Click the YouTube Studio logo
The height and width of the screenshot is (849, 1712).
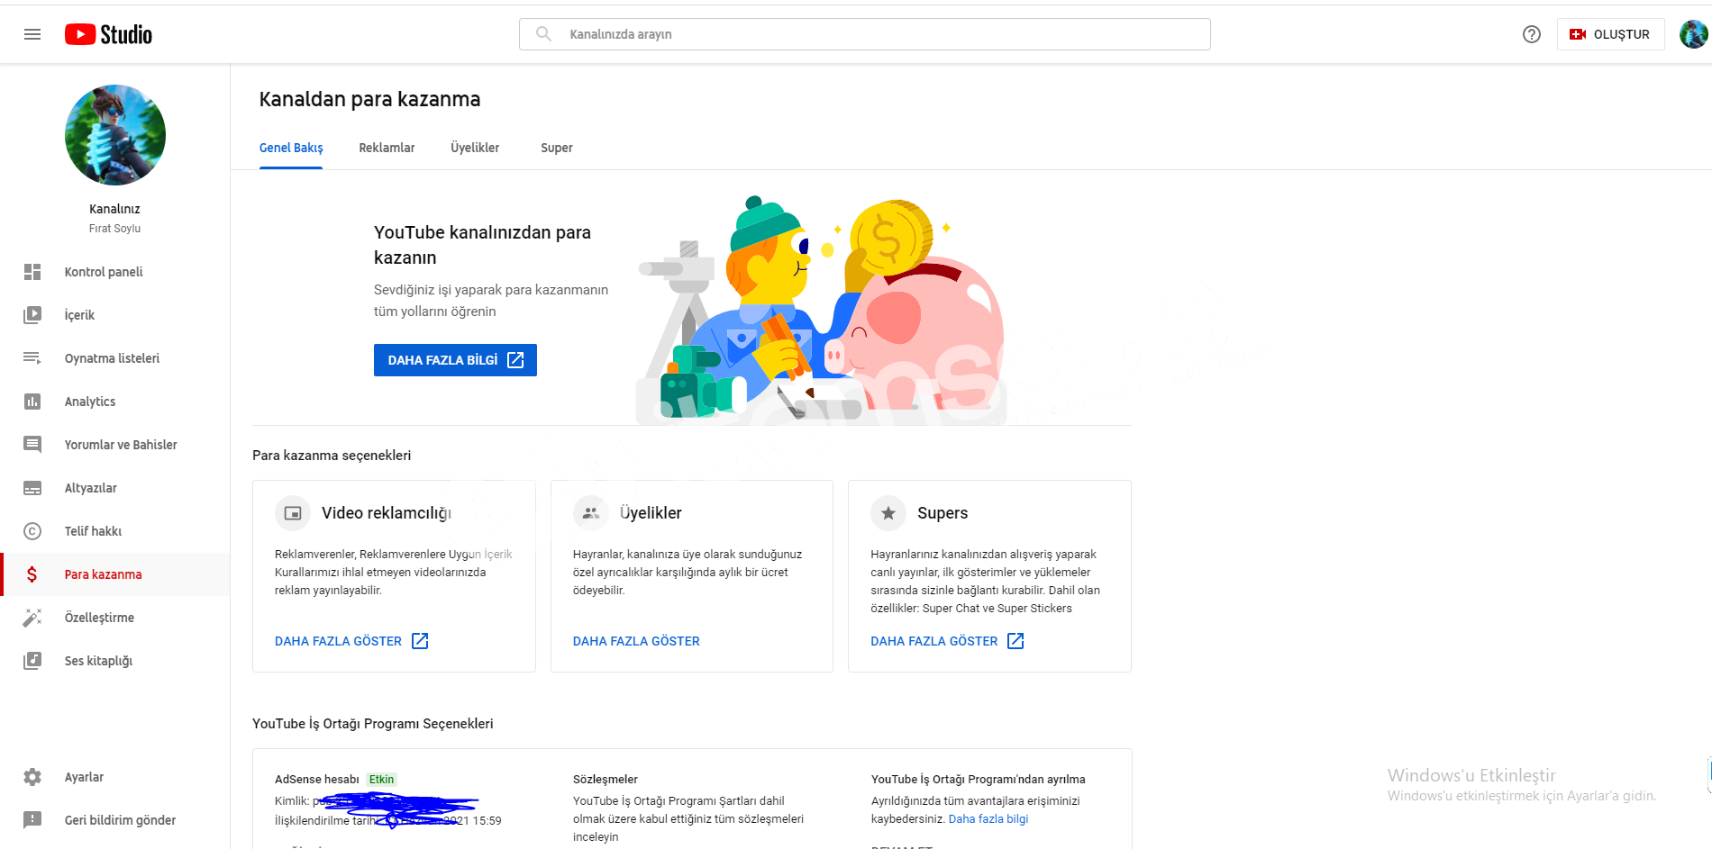click(x=108, y=34)
